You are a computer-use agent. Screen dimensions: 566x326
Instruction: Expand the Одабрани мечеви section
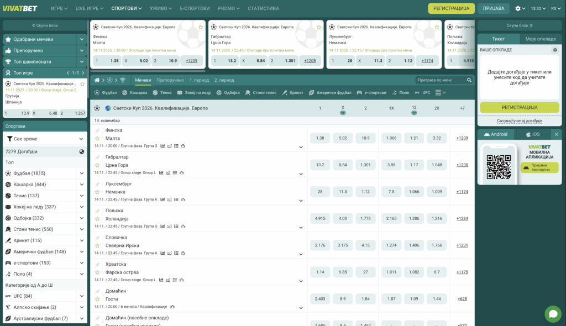click(x=81, y=39)
